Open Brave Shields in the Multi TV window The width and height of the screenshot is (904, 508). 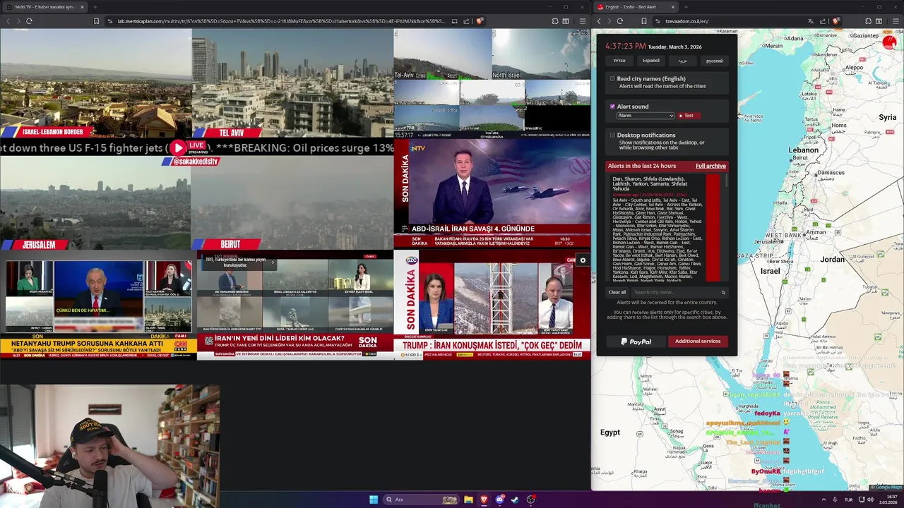pos(480,21)
